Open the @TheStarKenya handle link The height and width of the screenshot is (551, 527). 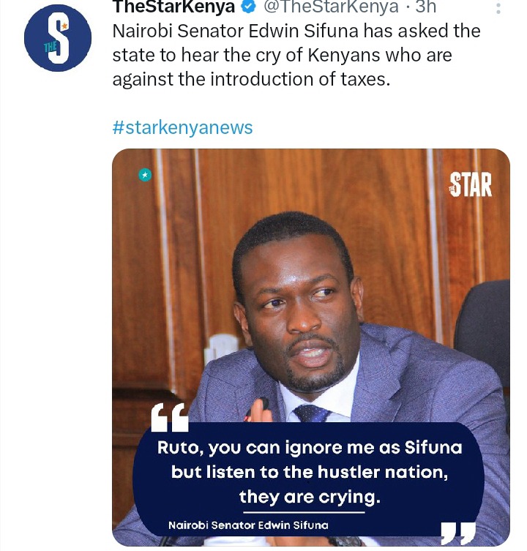(x=331, y=7)
